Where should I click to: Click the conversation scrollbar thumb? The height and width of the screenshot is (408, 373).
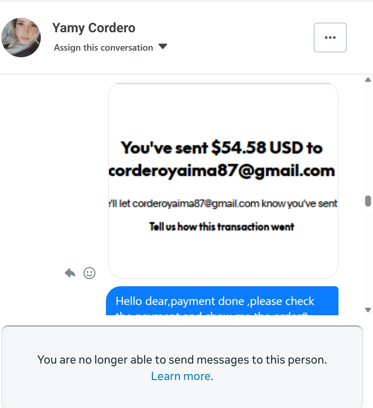pos(368,201)
